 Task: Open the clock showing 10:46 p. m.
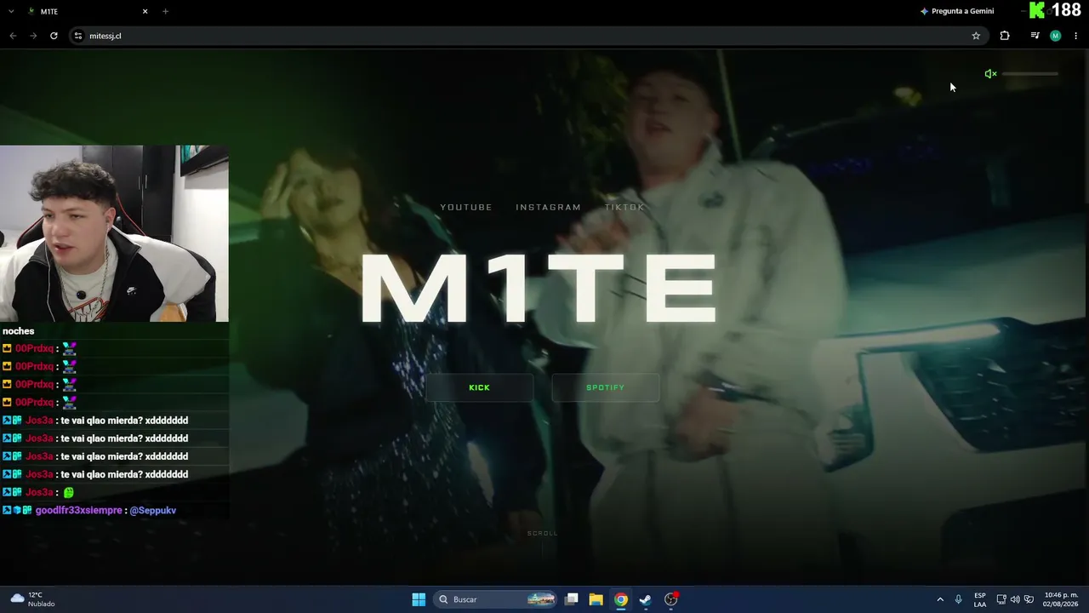1061,599
